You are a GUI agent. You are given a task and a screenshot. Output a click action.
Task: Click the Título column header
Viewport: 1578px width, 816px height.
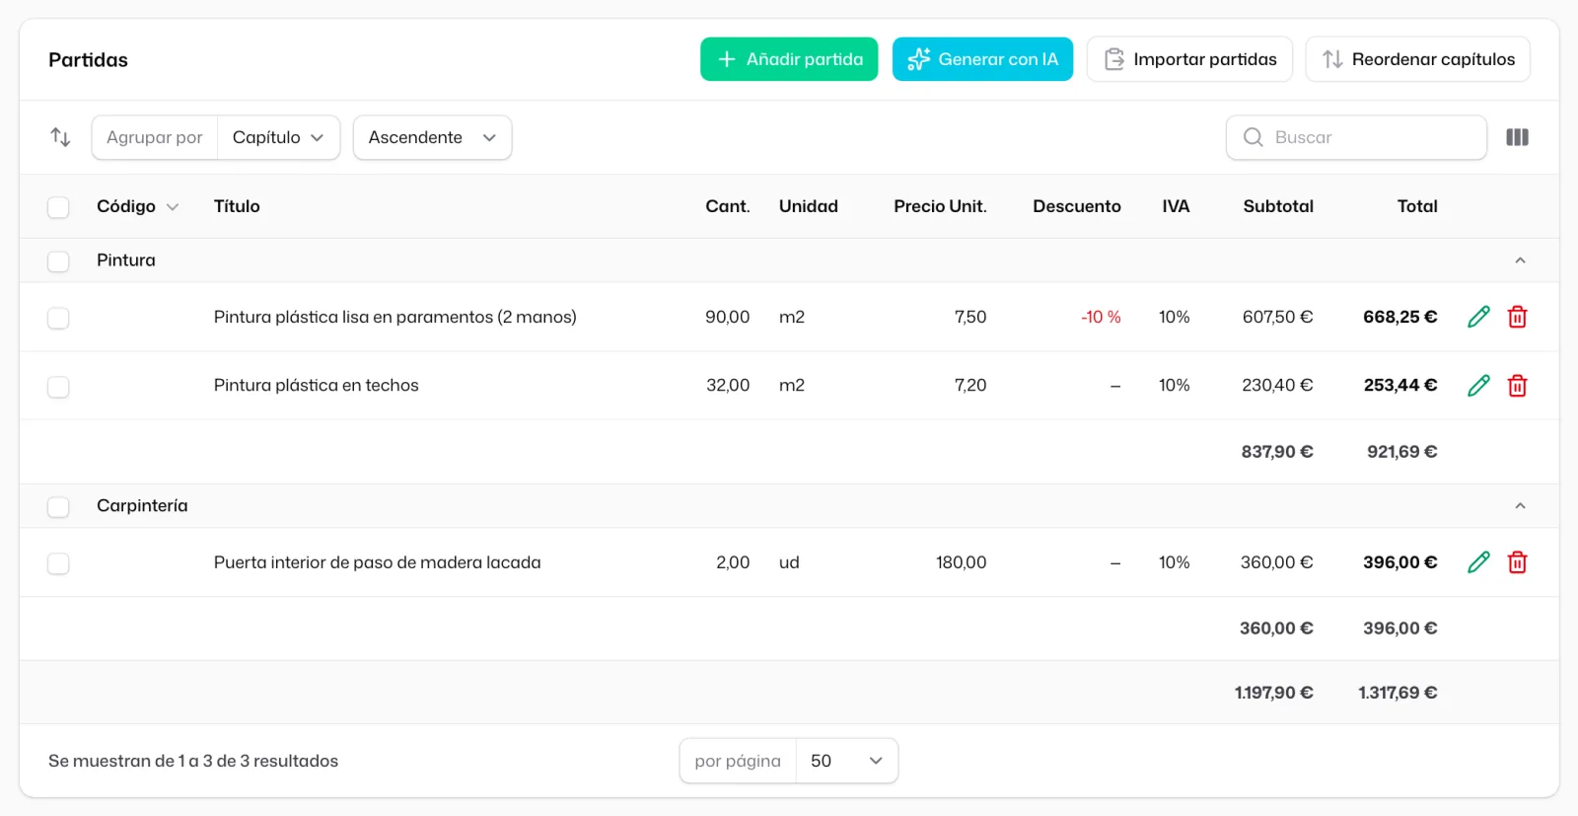point(237,206)
